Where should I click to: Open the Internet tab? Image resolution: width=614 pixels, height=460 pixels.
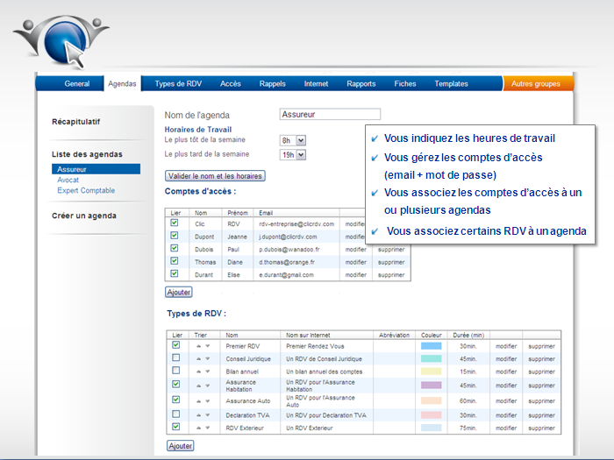click(316, 84)
